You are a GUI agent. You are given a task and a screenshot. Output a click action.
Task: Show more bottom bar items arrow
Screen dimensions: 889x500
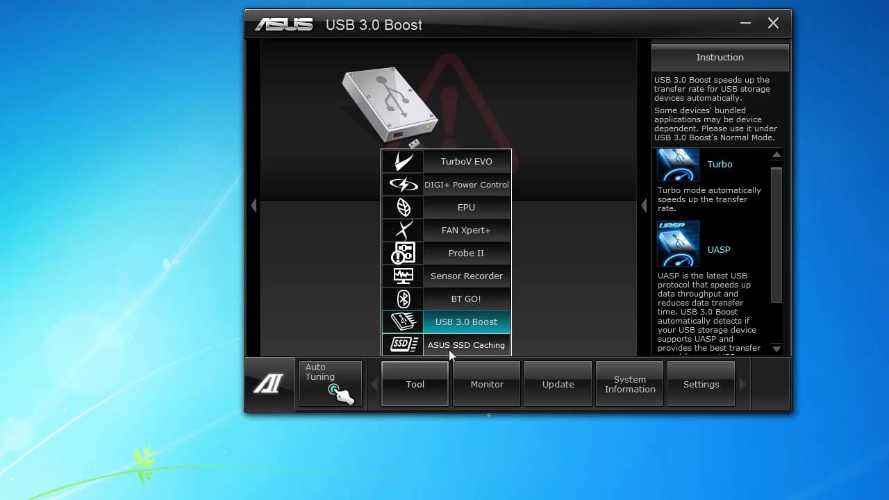pyautogui.click(x=742, y=384)
